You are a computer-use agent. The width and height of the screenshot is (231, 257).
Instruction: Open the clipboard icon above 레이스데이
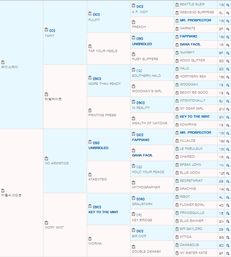click(3, 62)
